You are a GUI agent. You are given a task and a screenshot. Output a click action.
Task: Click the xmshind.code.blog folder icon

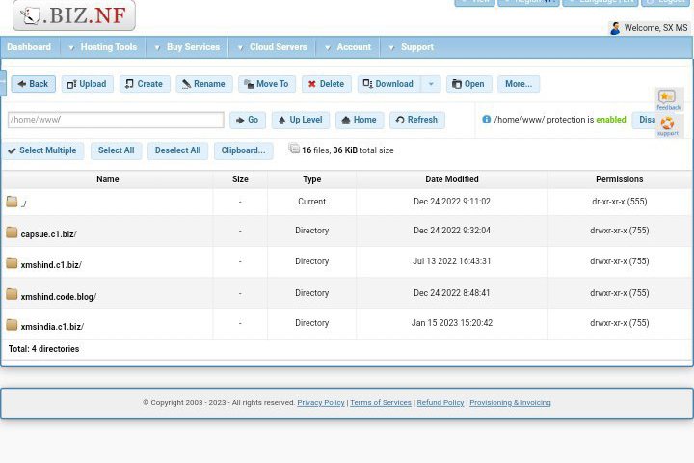tap(12, 294)
